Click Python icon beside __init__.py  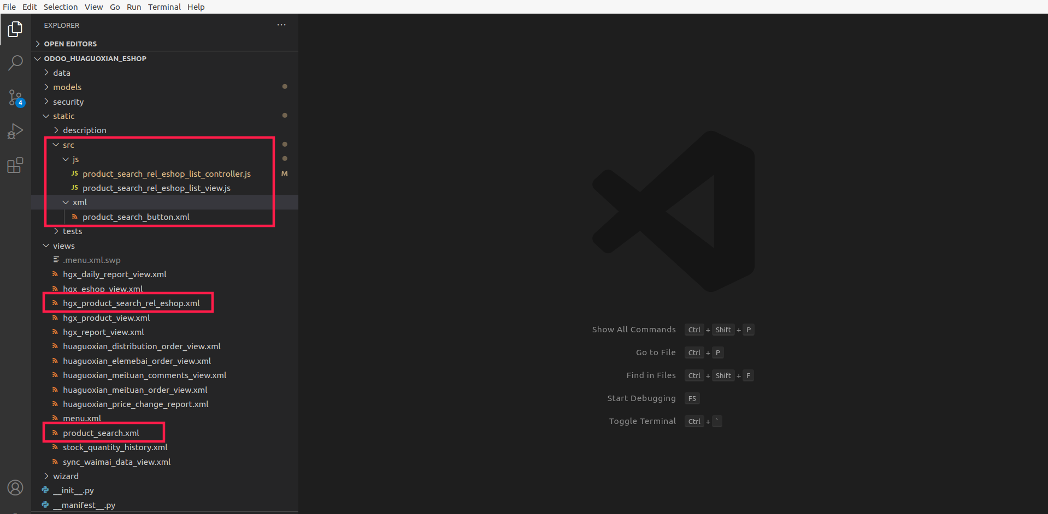click(x=45, y=490)
